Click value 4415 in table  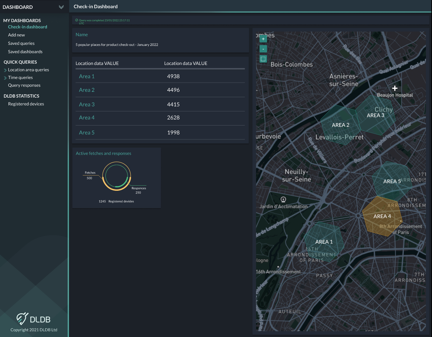click(x=173, y=105)
